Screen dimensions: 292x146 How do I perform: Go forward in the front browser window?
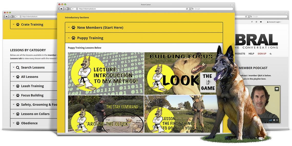[66, 9]
